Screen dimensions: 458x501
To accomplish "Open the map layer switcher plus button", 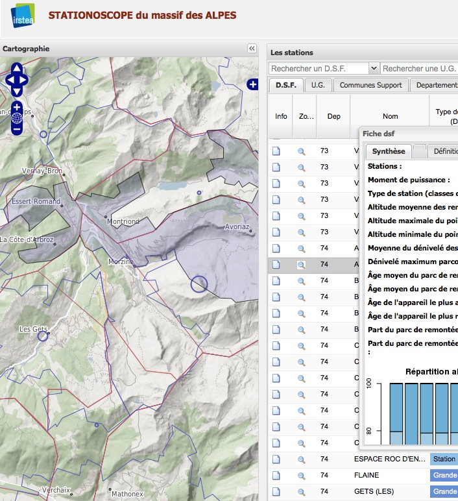I will click(x=253, y=84).
